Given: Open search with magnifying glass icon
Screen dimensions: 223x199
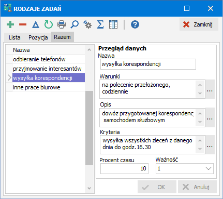Looking at the screenshot, I should 75,24.
